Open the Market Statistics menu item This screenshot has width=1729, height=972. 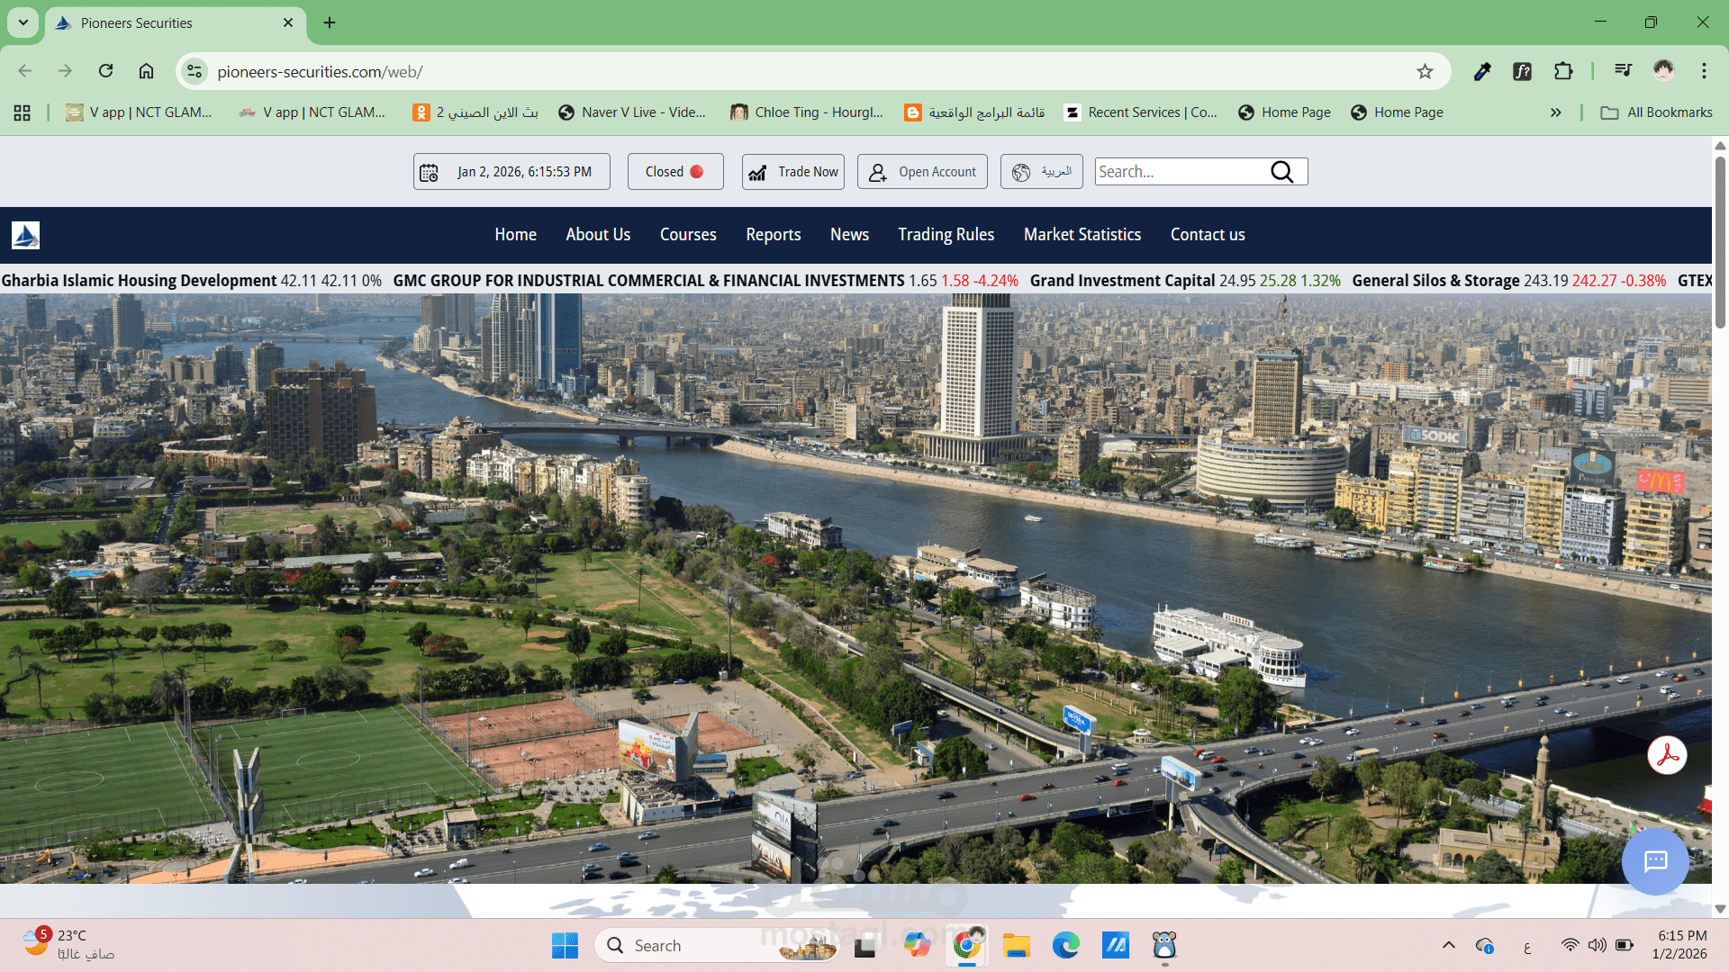pyautogui.click(x=1082, y=235)
